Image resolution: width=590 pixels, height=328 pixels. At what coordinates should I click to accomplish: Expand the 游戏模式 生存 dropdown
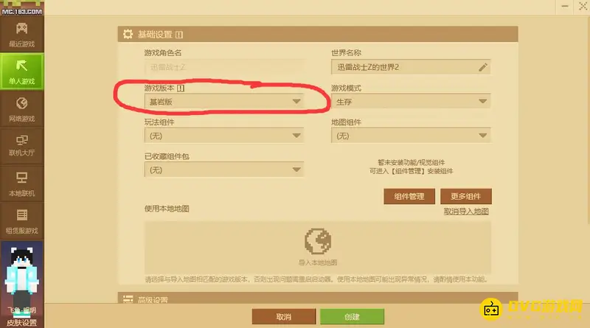pos(411,101)
